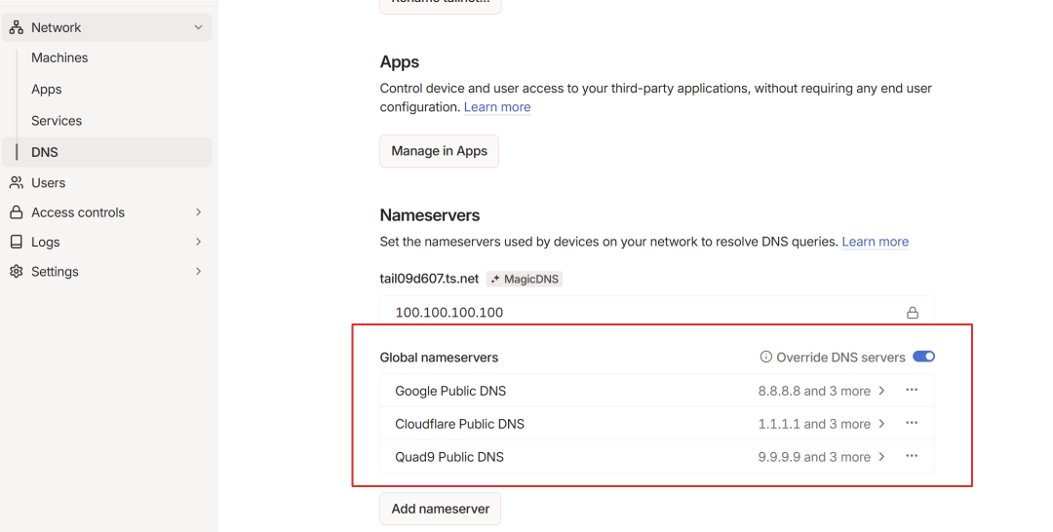1053x532 pixels.
Task: Click the 100.100.100.100 nameserver field
Action: [657, 313]
